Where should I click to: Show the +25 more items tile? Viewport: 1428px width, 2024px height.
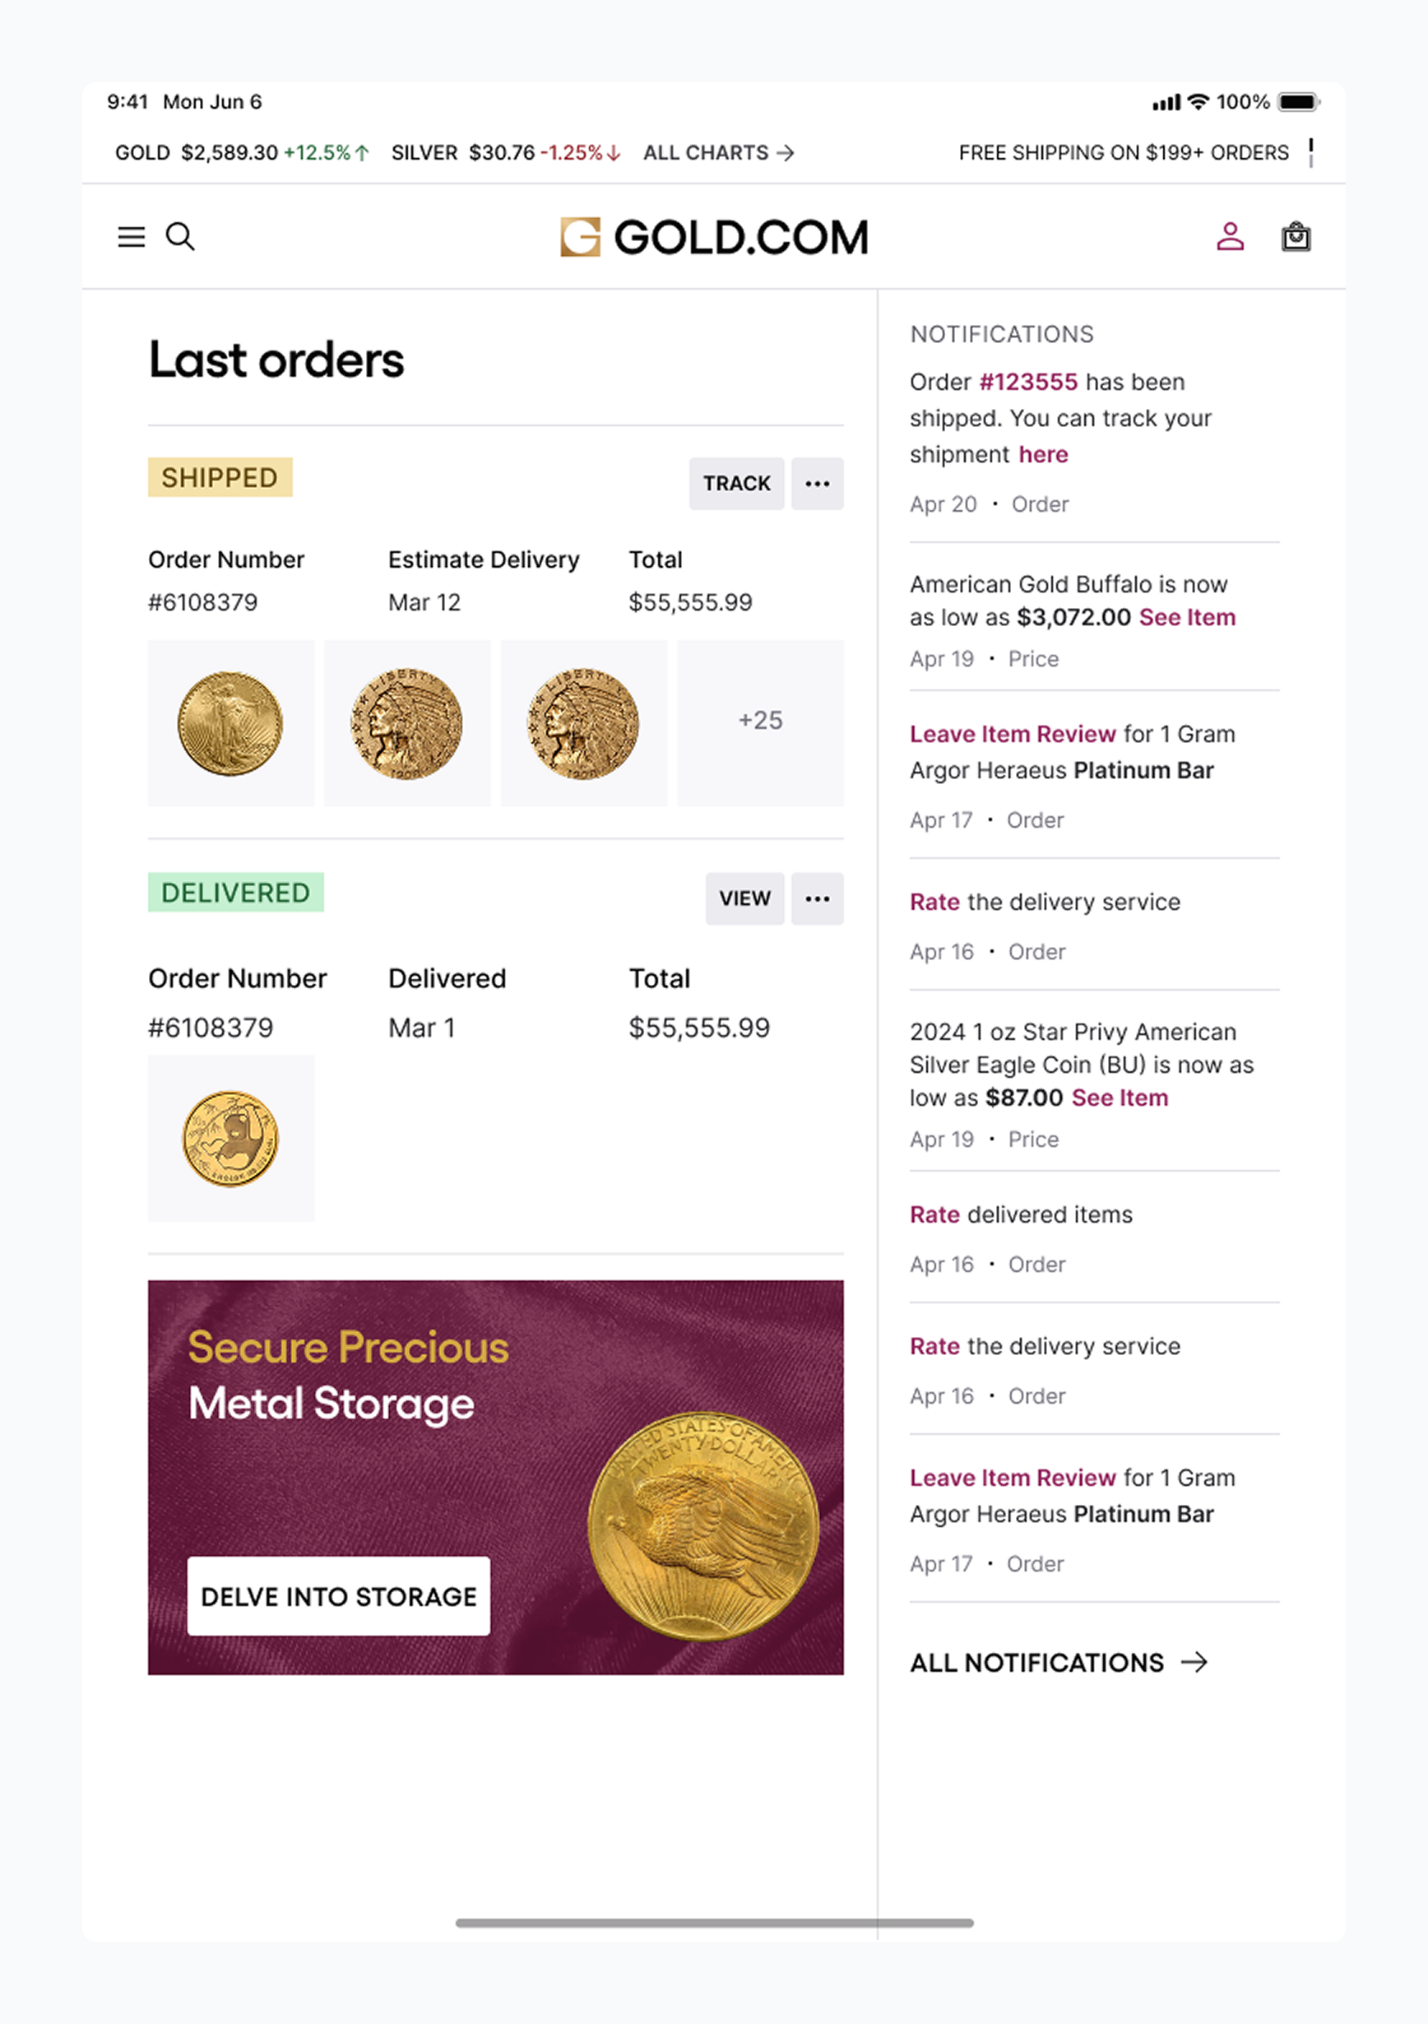(760, 722)
